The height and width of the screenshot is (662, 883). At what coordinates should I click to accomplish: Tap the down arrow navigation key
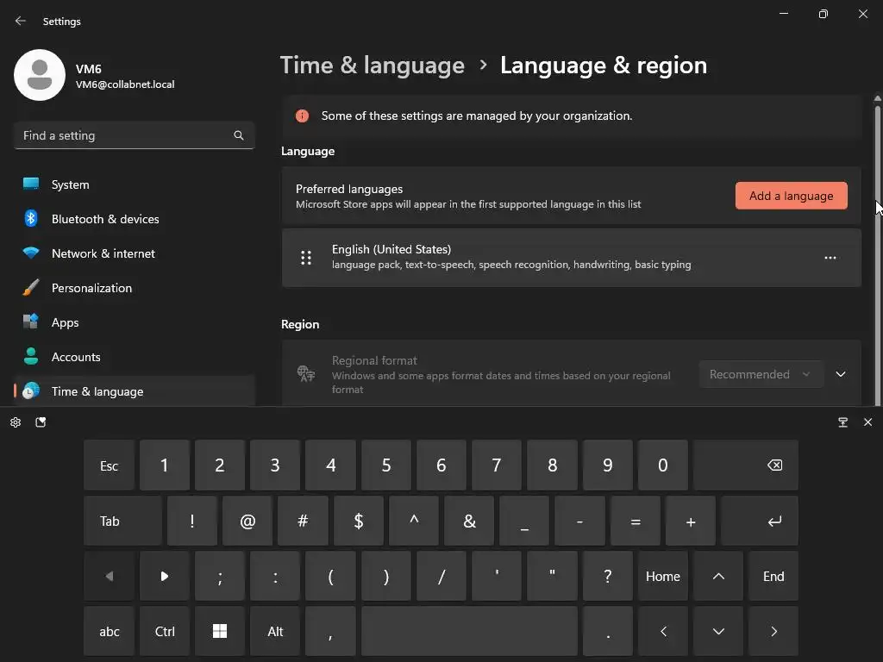tap(718, 632)
